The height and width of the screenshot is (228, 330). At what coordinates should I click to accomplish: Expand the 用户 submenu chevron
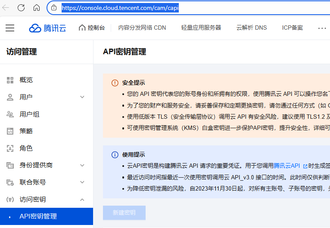82,97
